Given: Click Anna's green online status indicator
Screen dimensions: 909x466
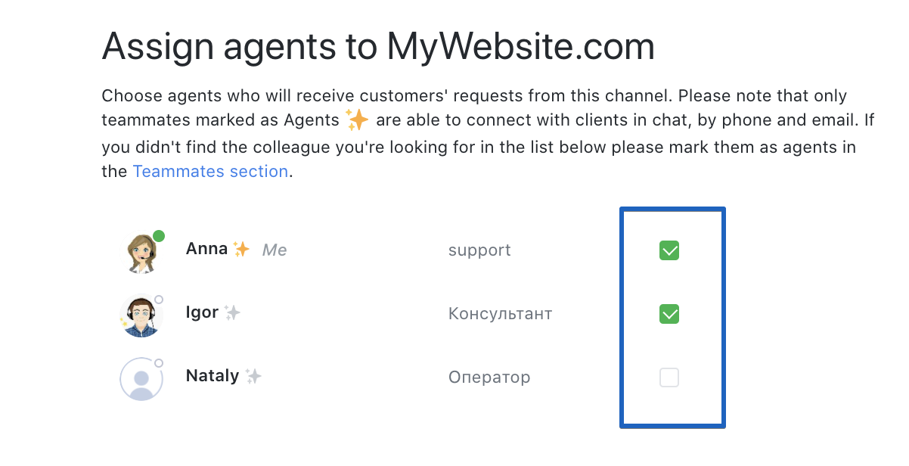Looking at the screenshot, I should [x=157, y=235].
